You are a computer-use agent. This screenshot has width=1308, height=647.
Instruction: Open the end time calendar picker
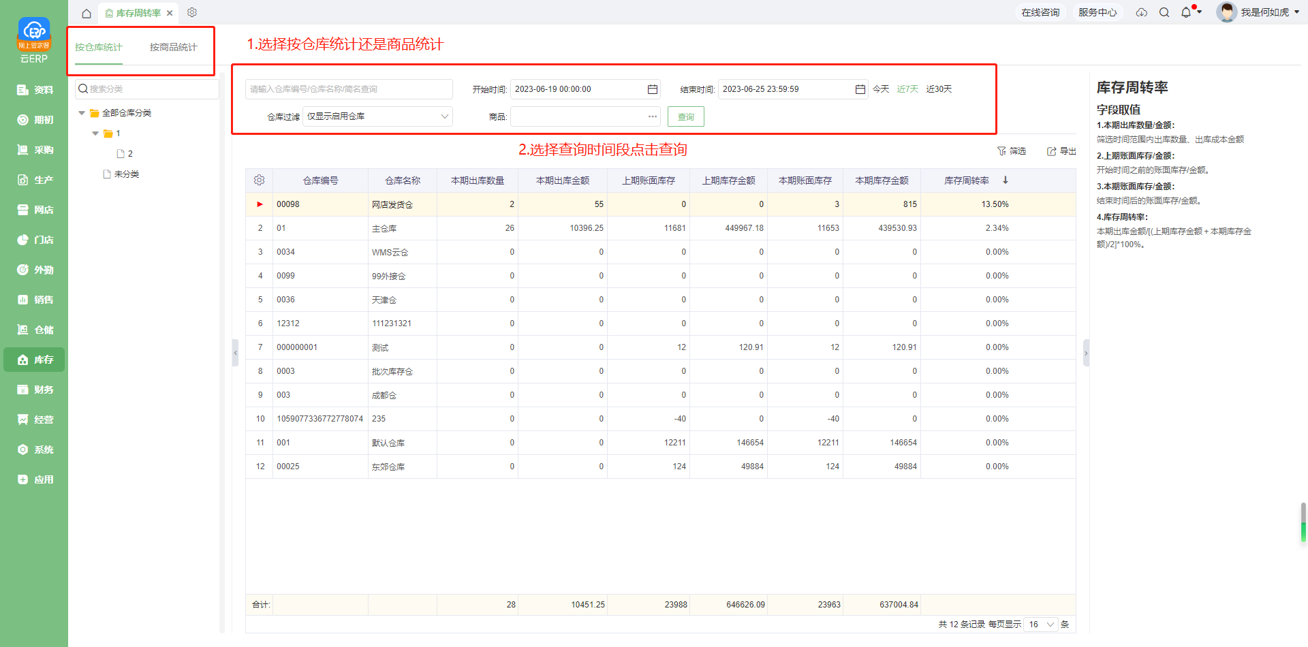tap(860, 89)
